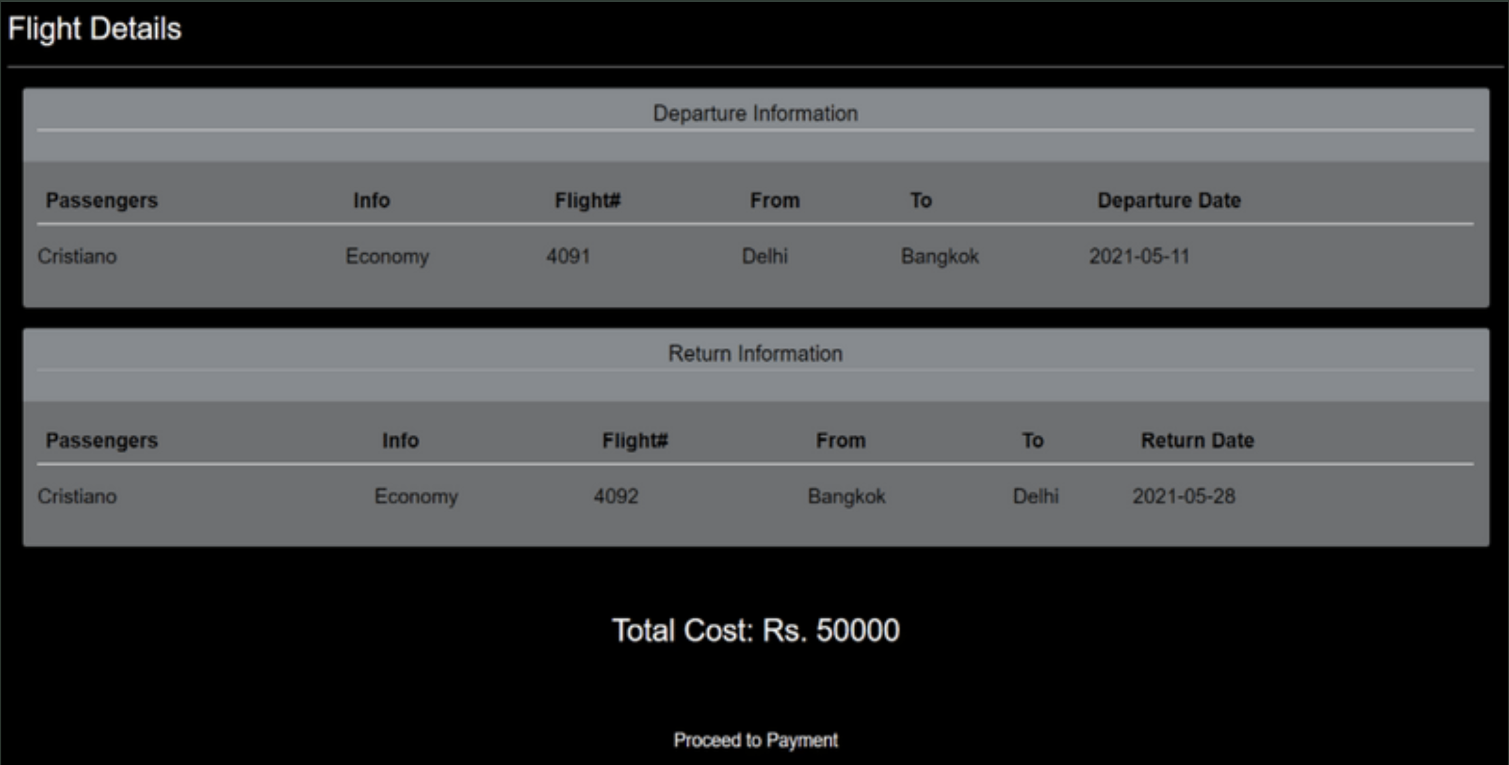The height and width of the screenshot is (765, 1509).
Task: Select departure date 2021-05-11
Action: tap(1141, 256)
